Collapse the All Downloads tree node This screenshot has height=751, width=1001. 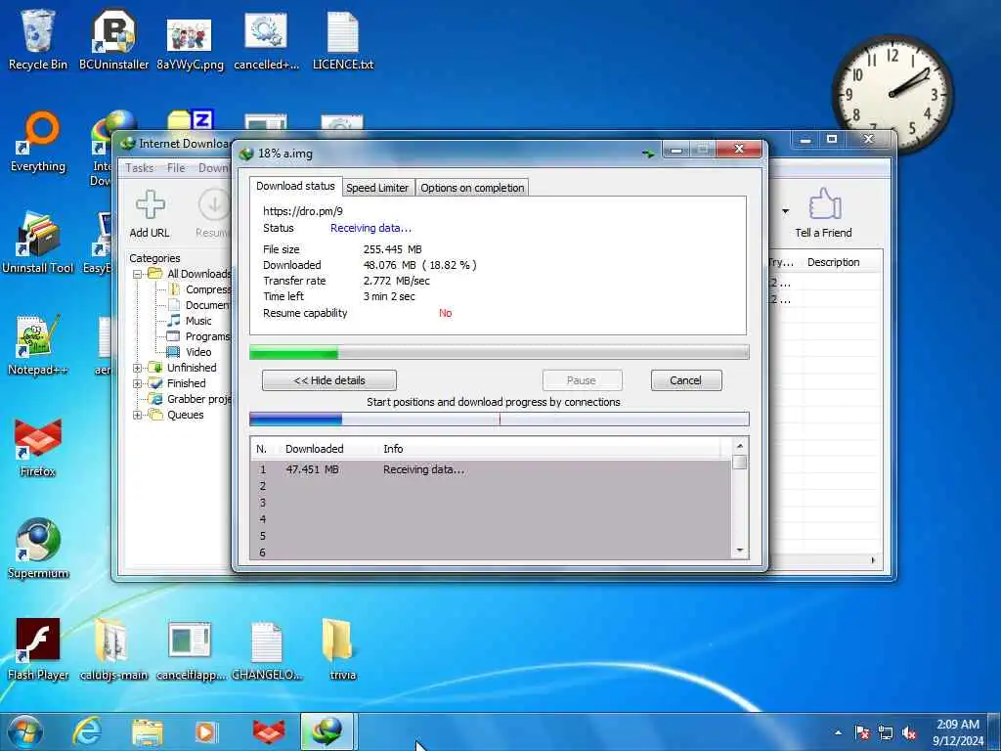(137, 274)
